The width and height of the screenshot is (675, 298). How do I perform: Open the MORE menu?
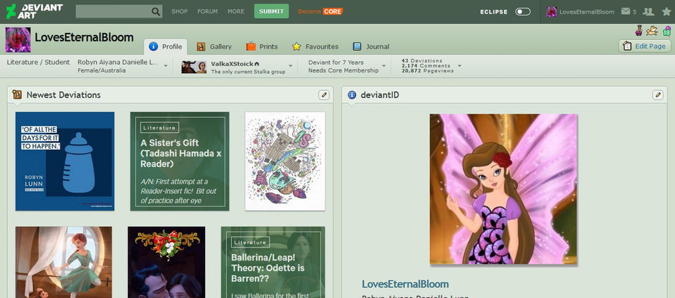point(236,12)
